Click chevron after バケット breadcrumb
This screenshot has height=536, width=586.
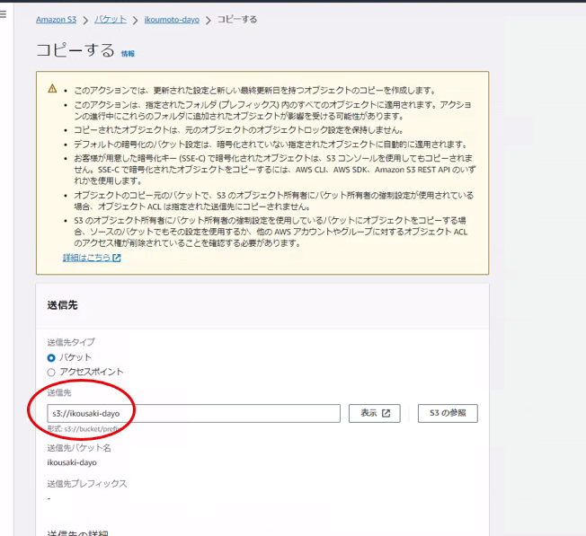136,19
